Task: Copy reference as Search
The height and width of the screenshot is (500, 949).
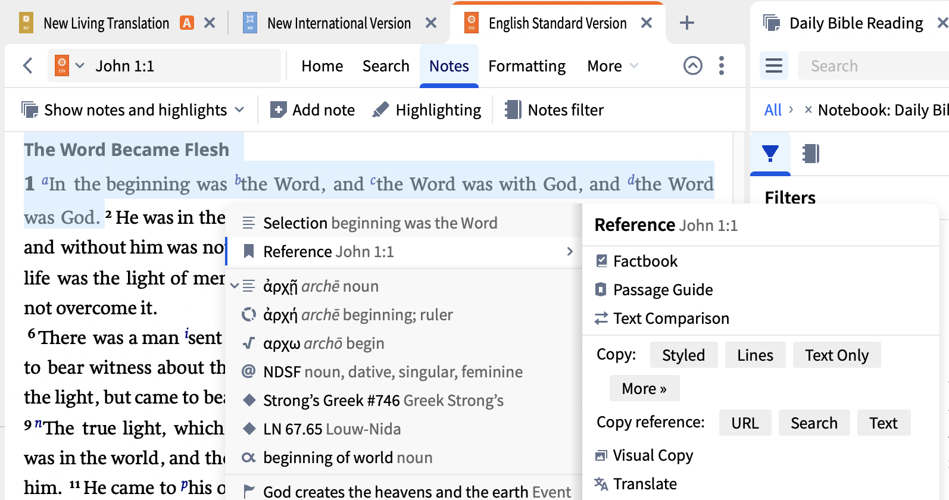Action: pos(814,423)
